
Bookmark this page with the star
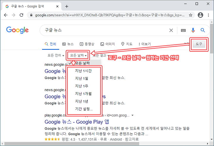coord(191,15)
